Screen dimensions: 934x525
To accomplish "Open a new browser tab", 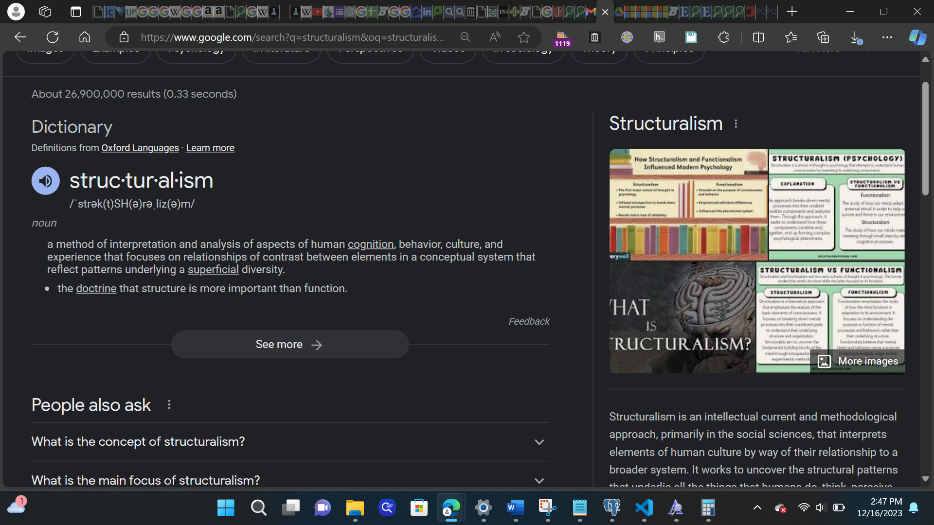I will pyautogui.click(x=792, y=12).
